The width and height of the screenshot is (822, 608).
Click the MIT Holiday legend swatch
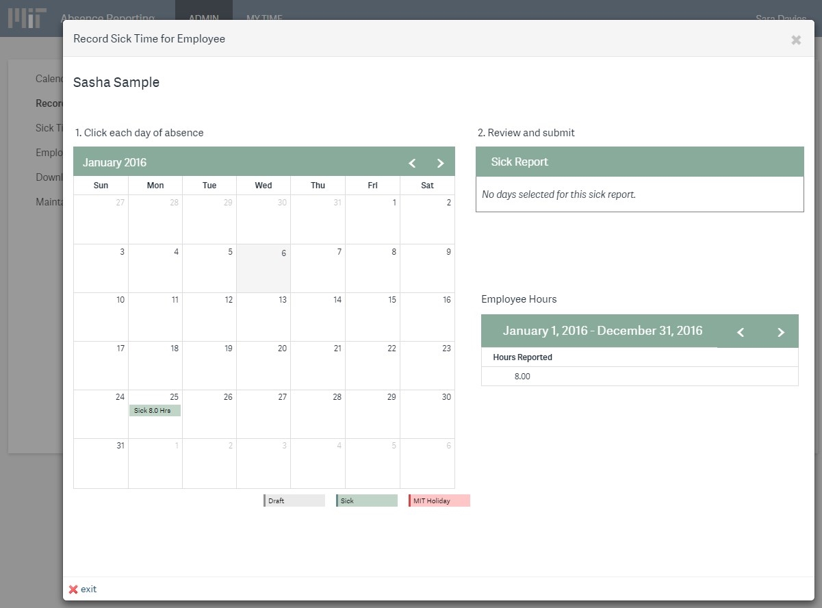[439, 501]
